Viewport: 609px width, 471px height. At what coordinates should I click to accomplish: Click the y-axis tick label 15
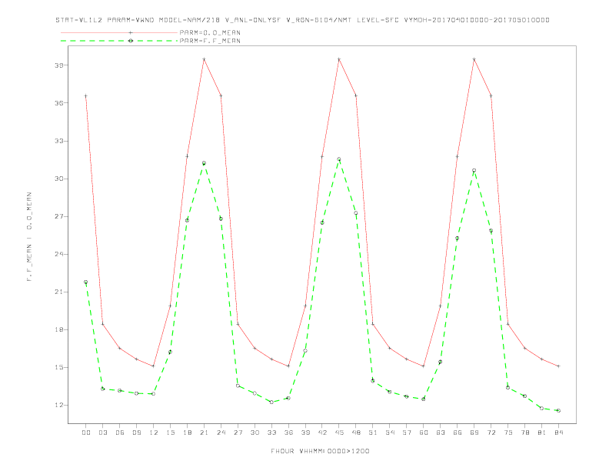(59, 367)
